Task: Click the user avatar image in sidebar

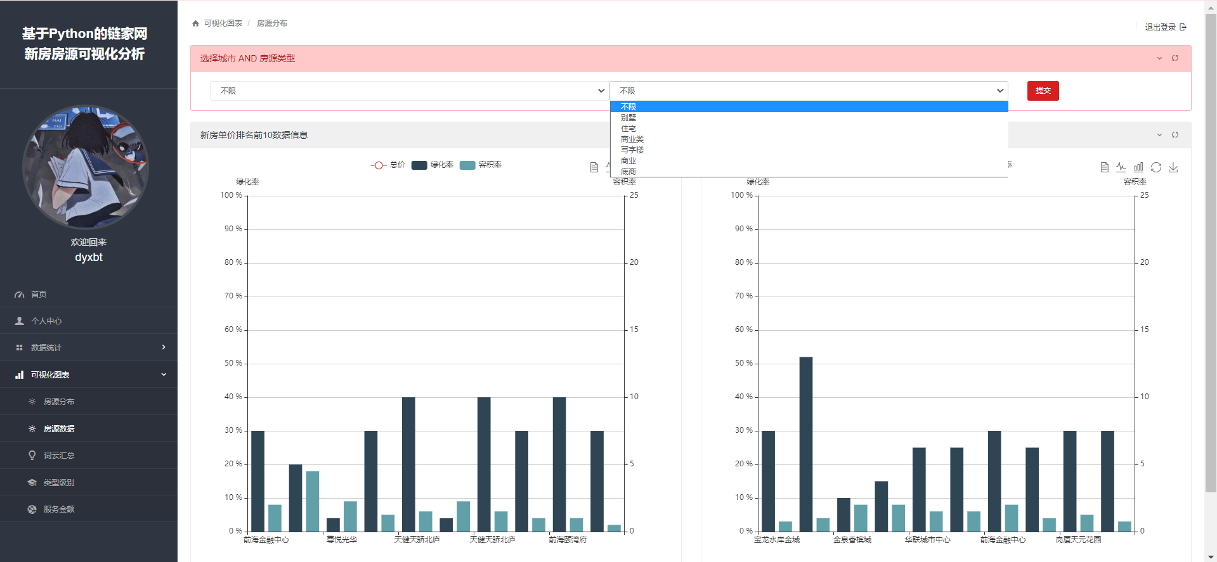Action: (x=86, y=167)
